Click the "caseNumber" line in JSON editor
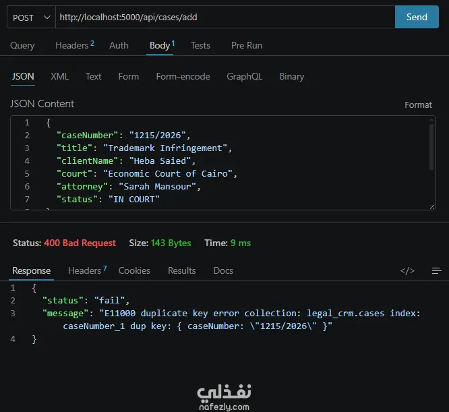 123,135
